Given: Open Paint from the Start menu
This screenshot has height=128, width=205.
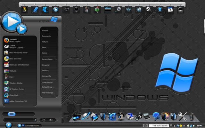Looking at the screenshot, I should 20,77.
